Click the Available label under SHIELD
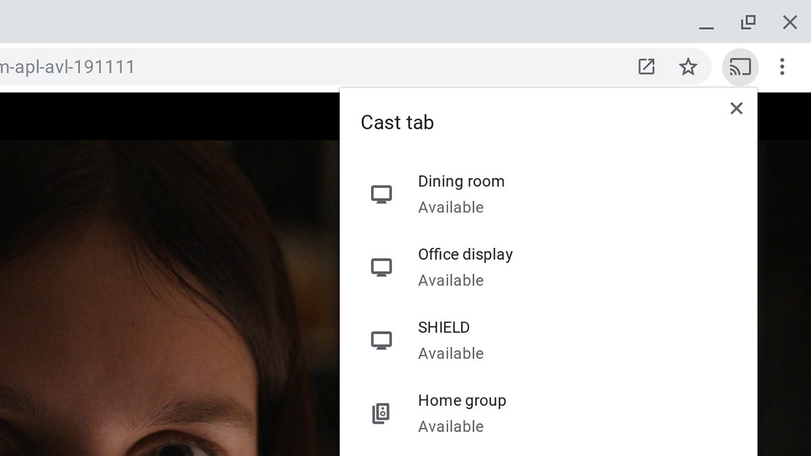 click(x=451, y=353)
